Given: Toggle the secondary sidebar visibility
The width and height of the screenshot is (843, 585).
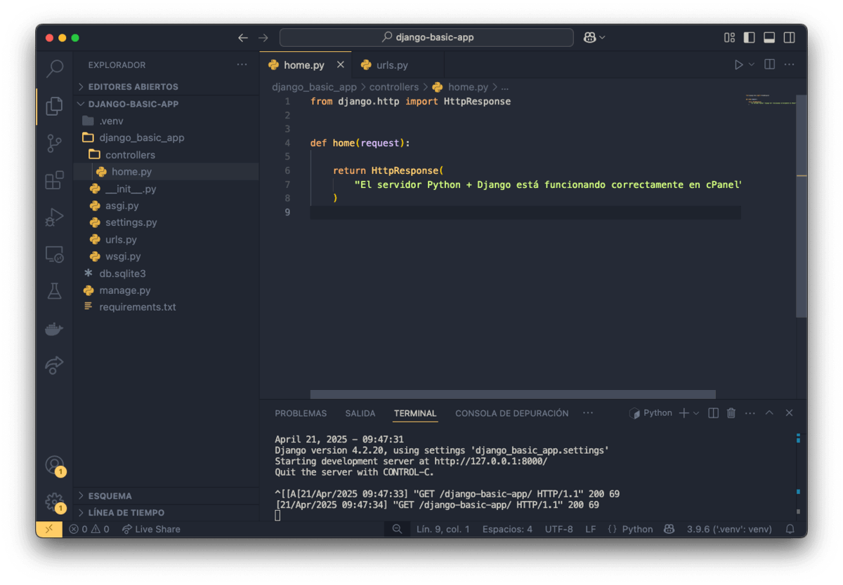Looking at the screenshot, I should [x=790, y=38].
